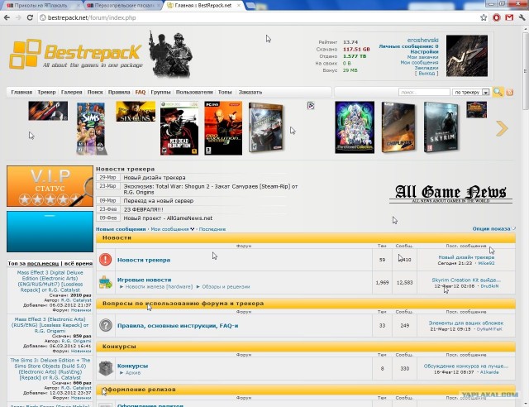Image resolution: width=529 pixels, height=407 pixels.
Task: Open Пользователи in the navigation menu
Action: [194, 92]
